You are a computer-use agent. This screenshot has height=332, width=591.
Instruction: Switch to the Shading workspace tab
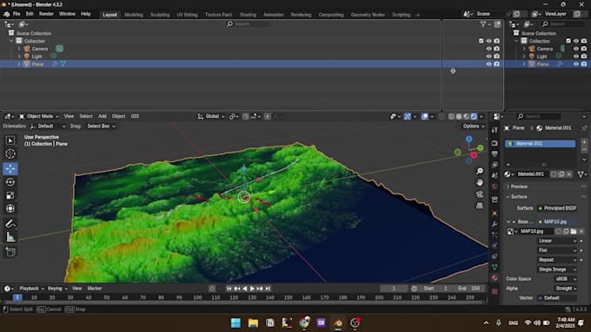click(x=248, y=15)
